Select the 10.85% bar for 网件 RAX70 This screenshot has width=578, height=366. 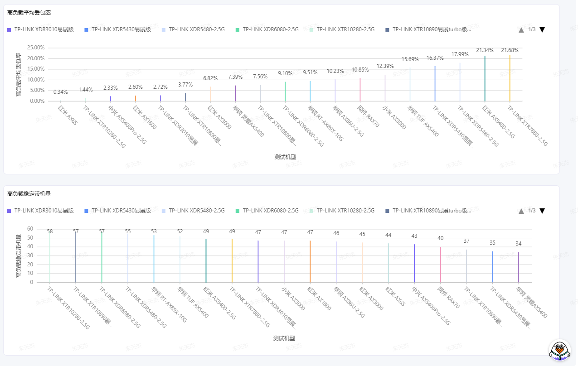[360, 90]
